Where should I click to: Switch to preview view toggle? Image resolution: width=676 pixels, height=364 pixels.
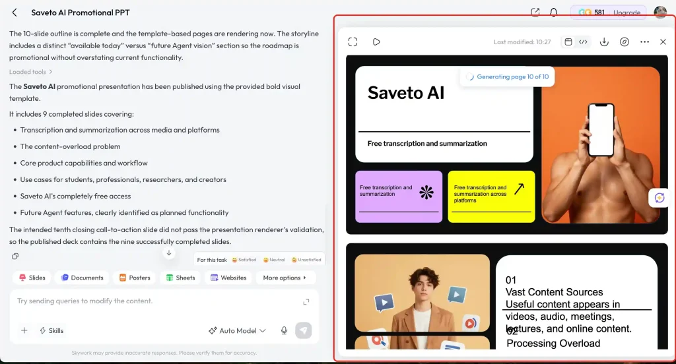(568, 42)
